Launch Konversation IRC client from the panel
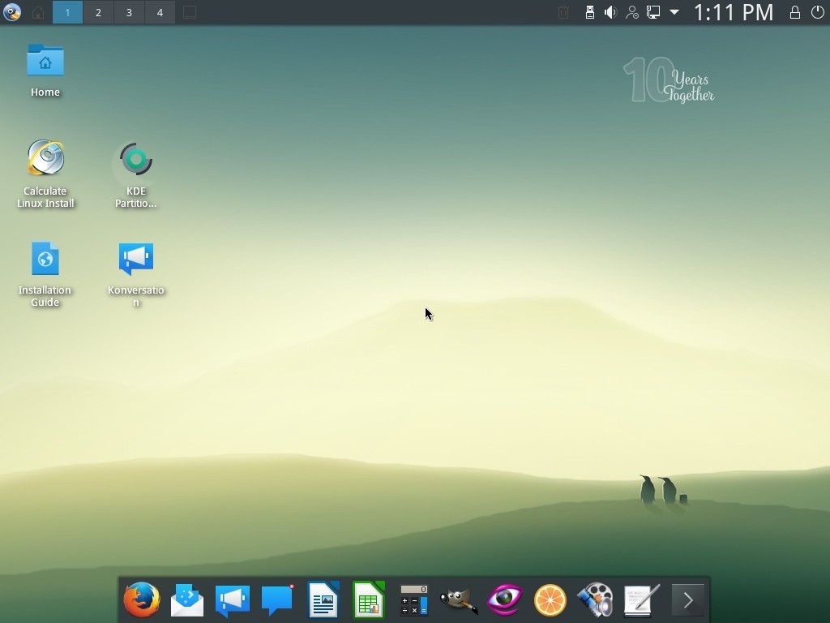Screen dimensions: 830x623 tap(232, 600)
